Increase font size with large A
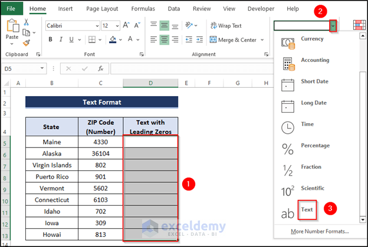Screen dimensions: 368x247 (x=126, y=25)
